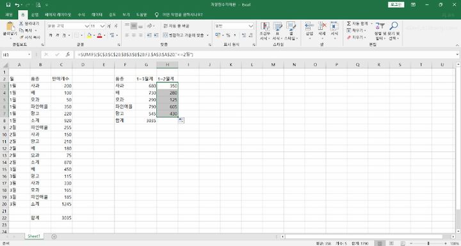Decrease font size button

(x=116, y=26)
